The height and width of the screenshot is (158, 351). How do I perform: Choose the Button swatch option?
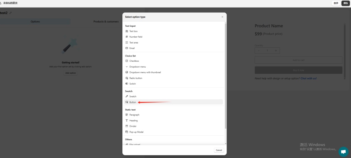point(133,102)
